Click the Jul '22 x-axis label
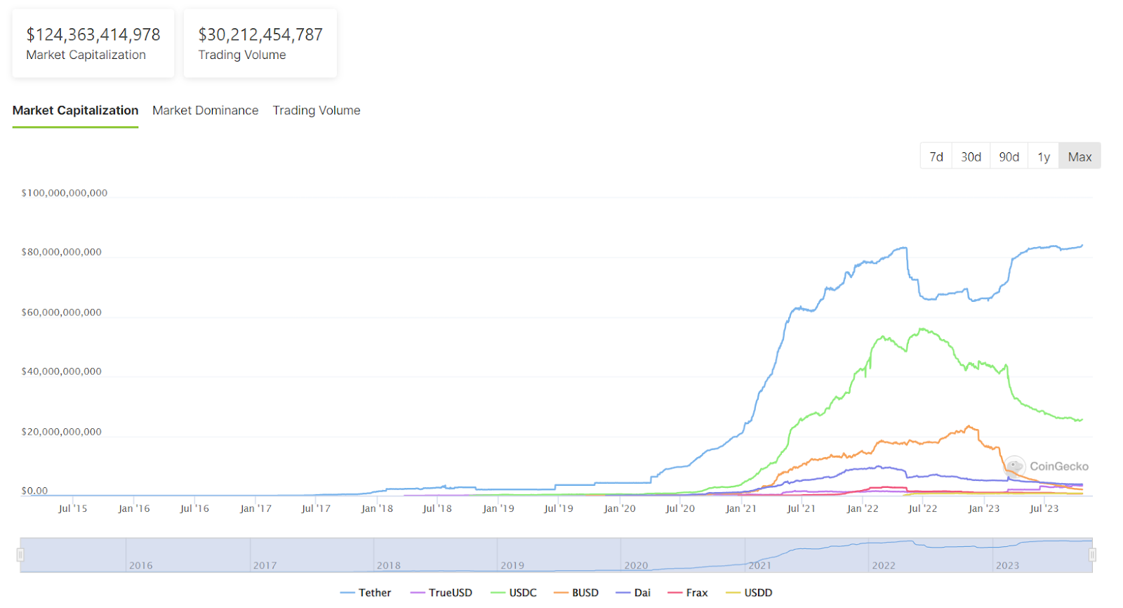 coord(923,508)
